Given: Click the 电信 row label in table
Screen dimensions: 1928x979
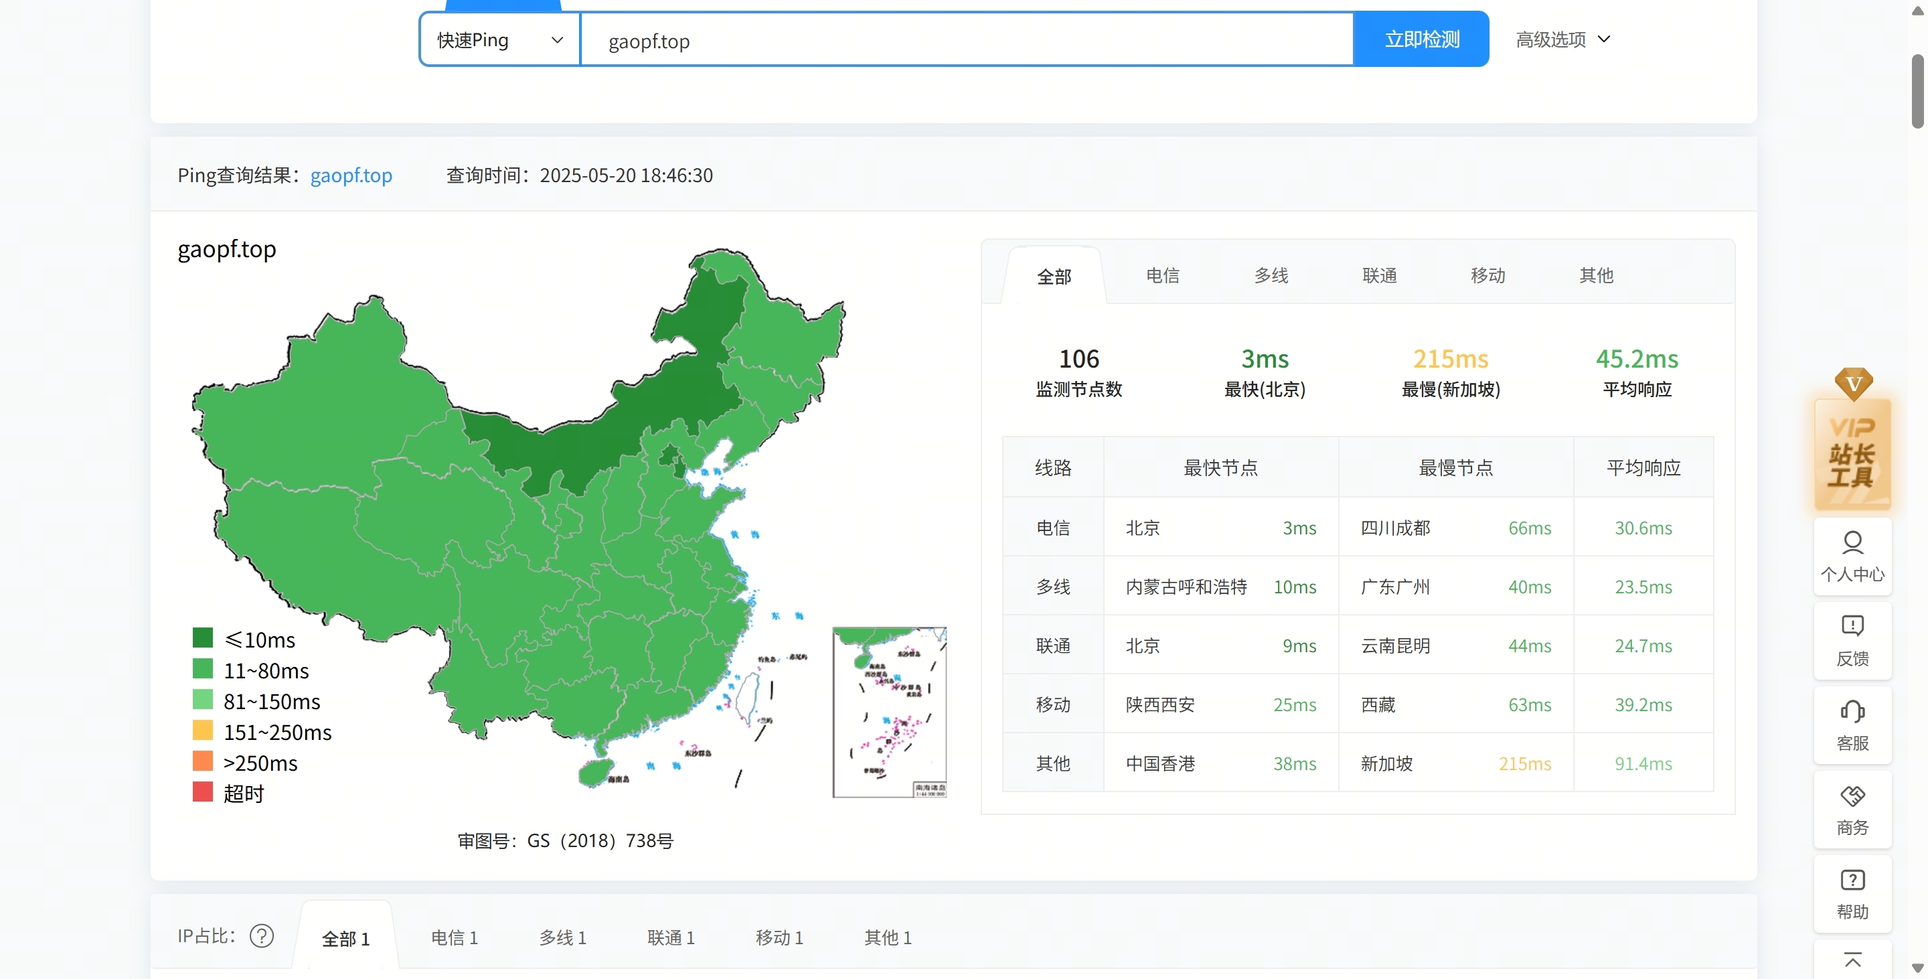Looking at the screenshot, I should pyautogui.click(x=1053, y=528).
